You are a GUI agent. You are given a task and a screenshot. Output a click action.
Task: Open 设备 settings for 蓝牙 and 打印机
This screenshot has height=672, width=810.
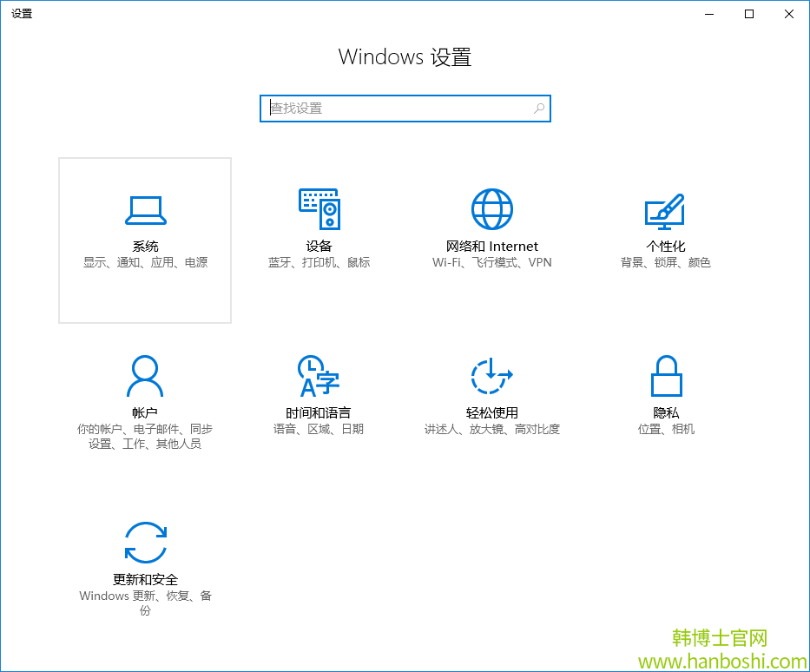pyautogui.click(x=318, y=240)
